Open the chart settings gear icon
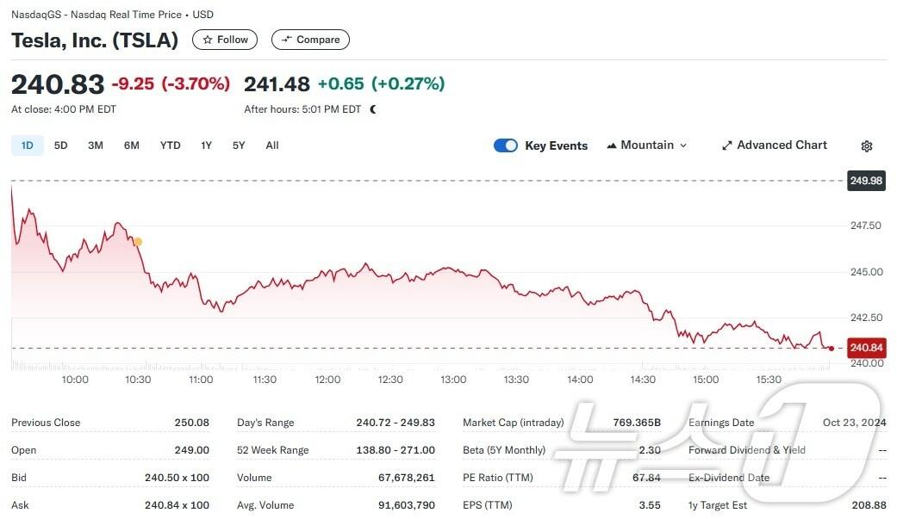Viewport: 897px width, 519px height. pos(867,146)
